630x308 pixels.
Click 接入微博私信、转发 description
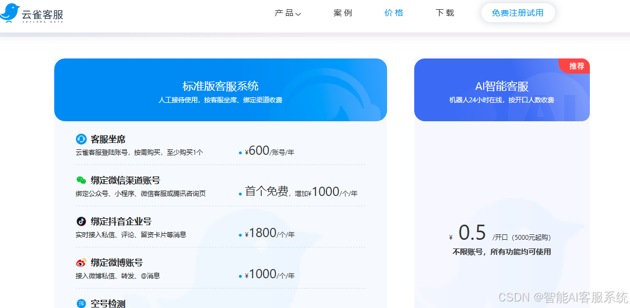tap(118, 276)
